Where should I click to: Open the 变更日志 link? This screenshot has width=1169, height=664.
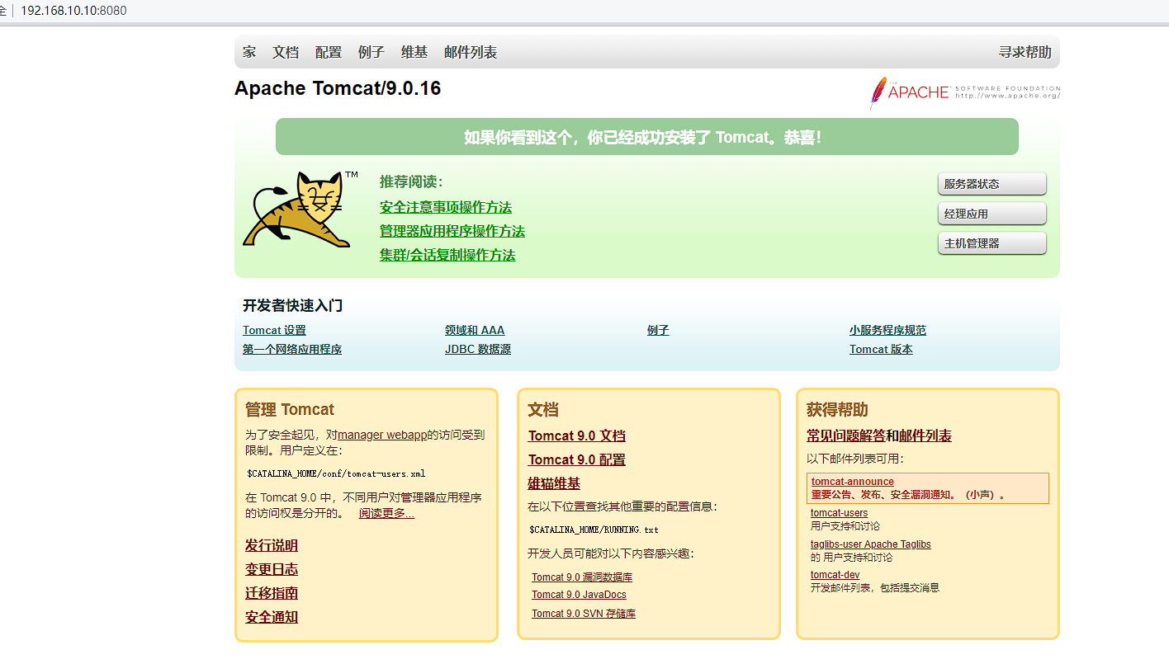[272, 569]
